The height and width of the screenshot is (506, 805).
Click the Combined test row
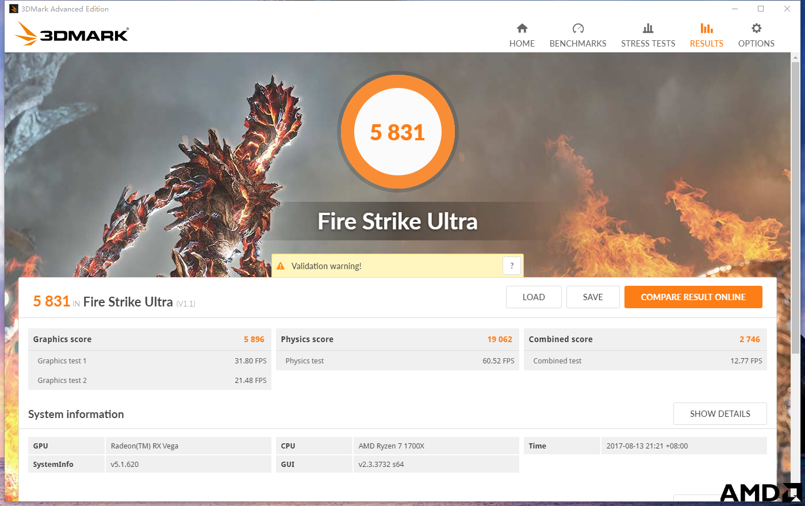[645, 361]
